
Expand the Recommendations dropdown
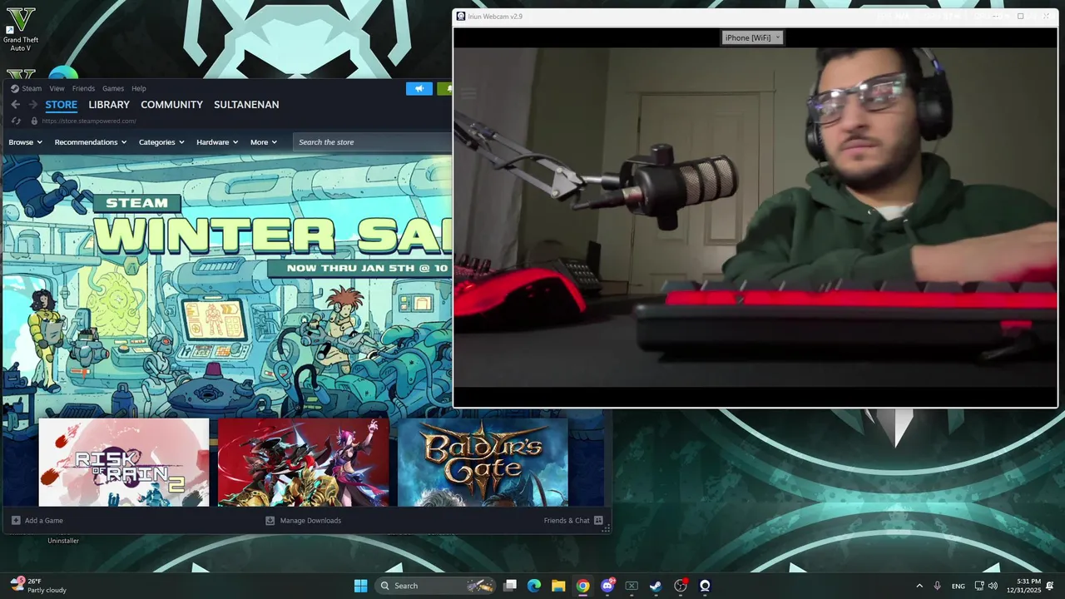coord(91,142)
